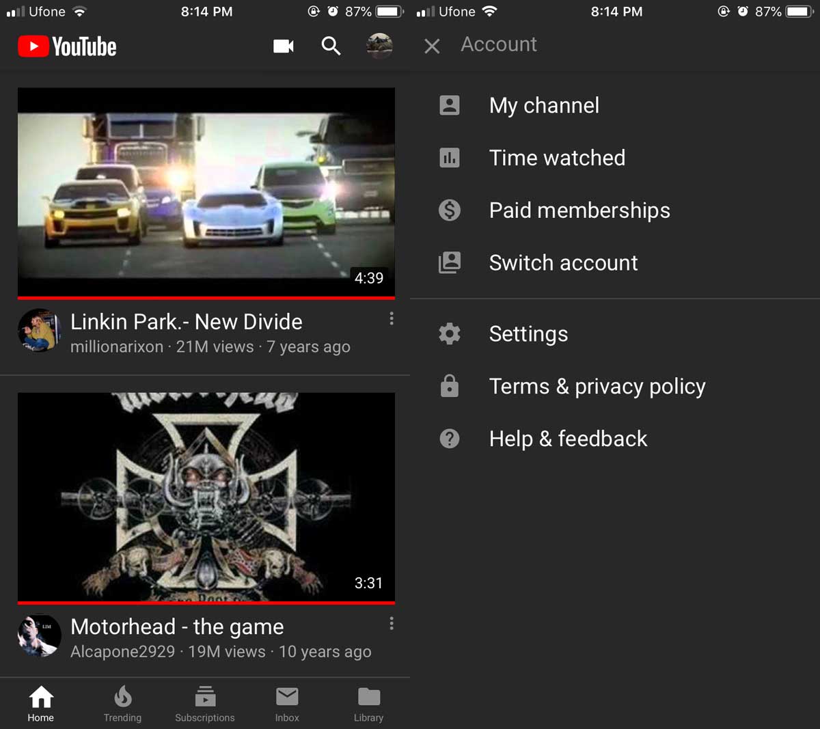Open the account profile avatar

tap(379, 46)
